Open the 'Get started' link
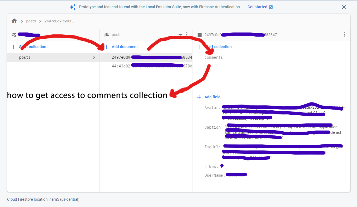Viewport: 357px width, 207px height. click(260, 7)
